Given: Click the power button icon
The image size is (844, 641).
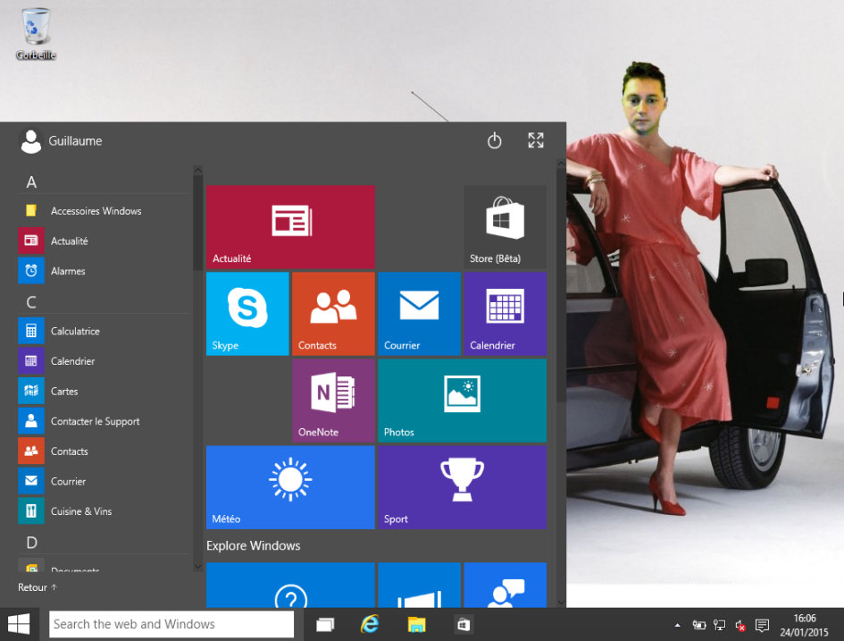Looking at the screenshot, I should [x=495, y=140].
